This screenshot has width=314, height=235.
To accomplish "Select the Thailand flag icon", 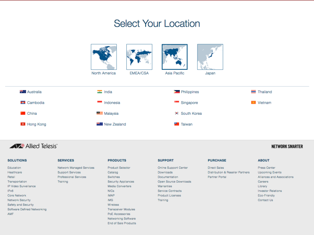I will (254, 92).
